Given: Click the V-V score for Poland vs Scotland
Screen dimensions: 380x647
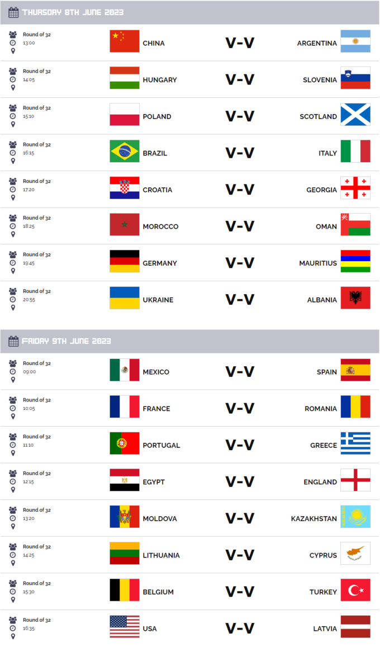Looking at the screenshot, I should [240, 116].
